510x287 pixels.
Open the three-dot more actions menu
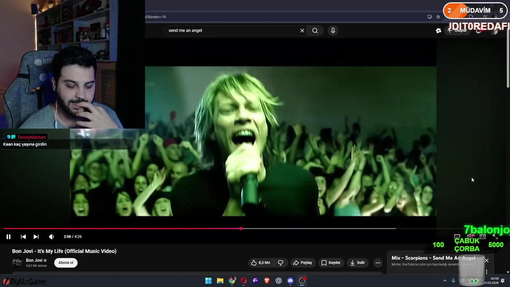coord(378,263)
